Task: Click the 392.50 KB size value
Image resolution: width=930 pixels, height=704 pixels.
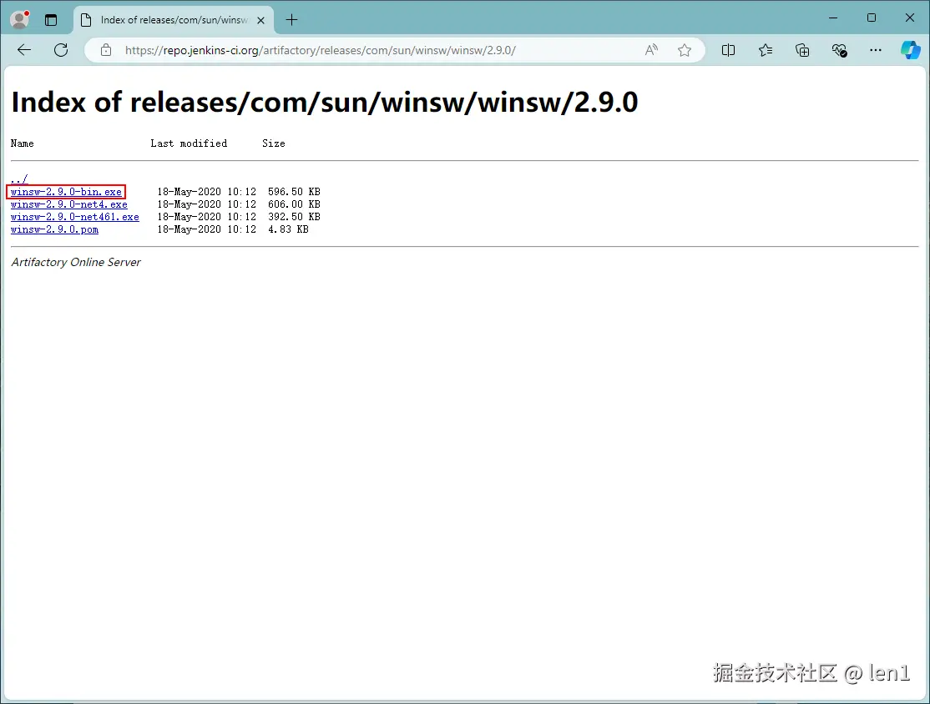Action: [294, 217]
